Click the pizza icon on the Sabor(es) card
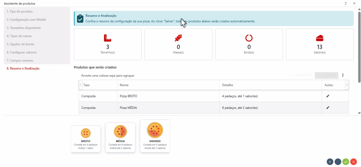Screen dimensions: 361x167 320,38
